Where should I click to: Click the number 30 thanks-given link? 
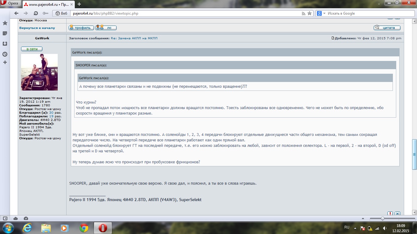[x=51, y=112]
